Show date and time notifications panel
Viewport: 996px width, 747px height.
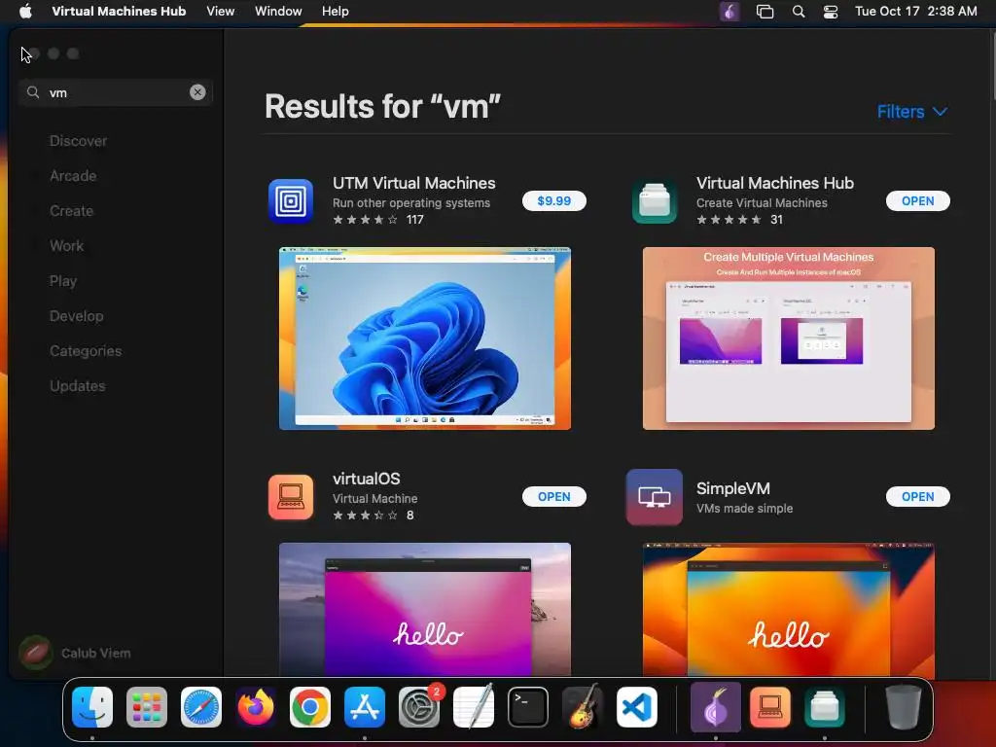click(x=915, y=11)
